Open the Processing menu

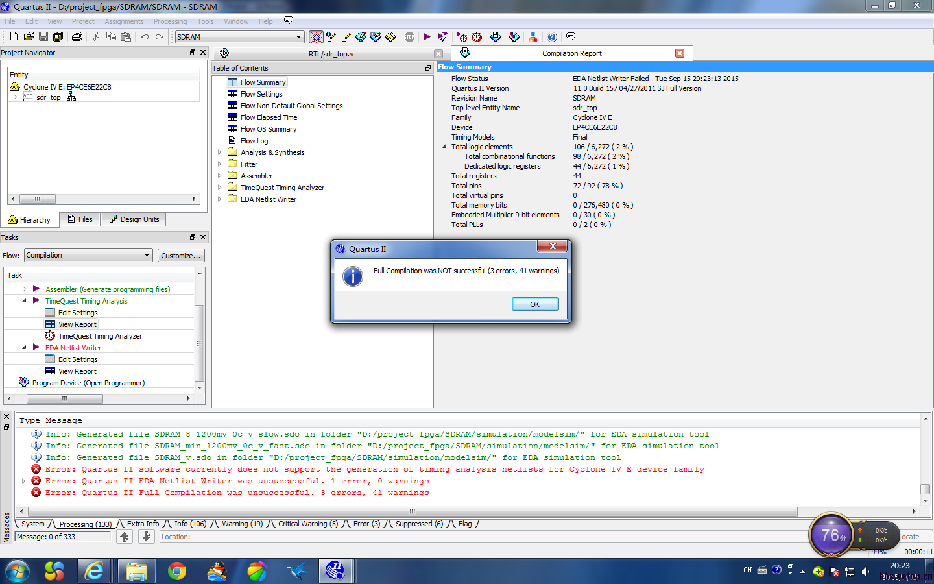click(x=170, y=21)
